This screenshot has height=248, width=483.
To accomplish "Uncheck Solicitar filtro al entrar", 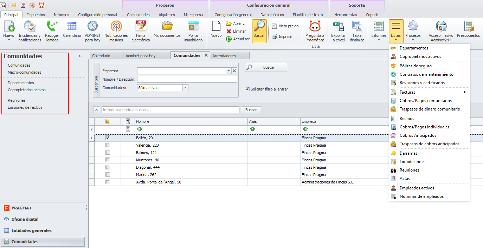I will coord(247,89).
